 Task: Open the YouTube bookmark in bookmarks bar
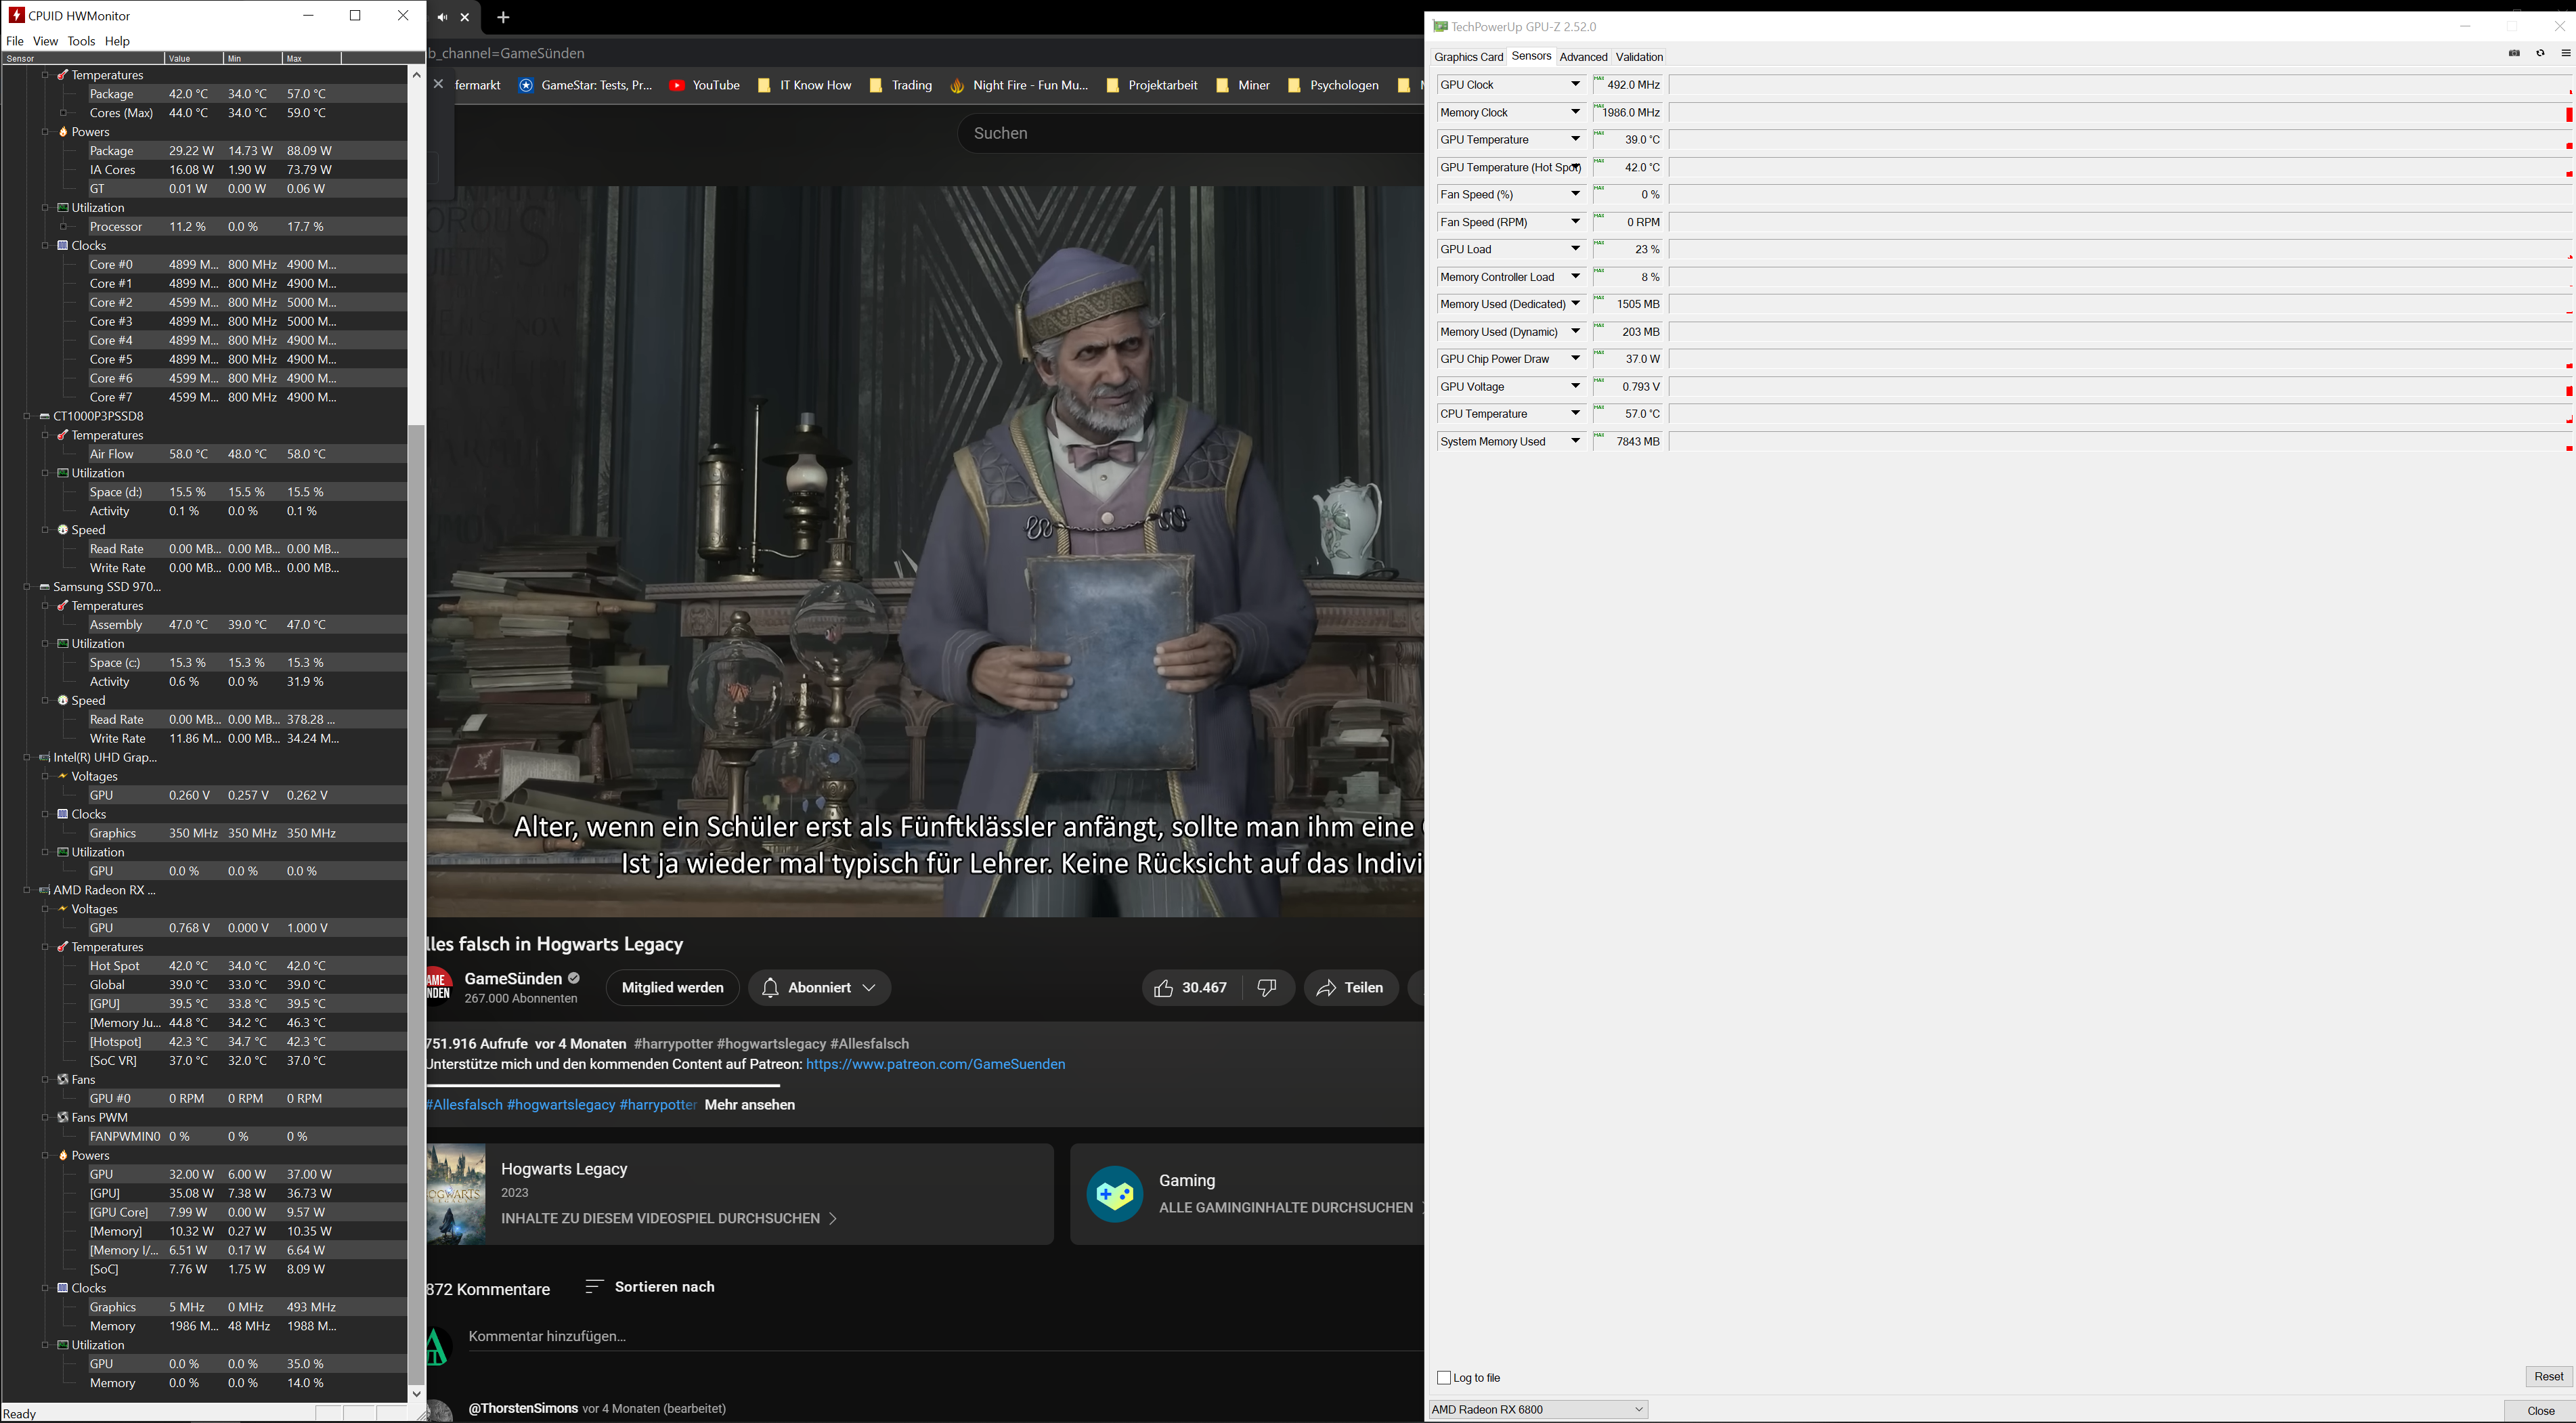705,86
